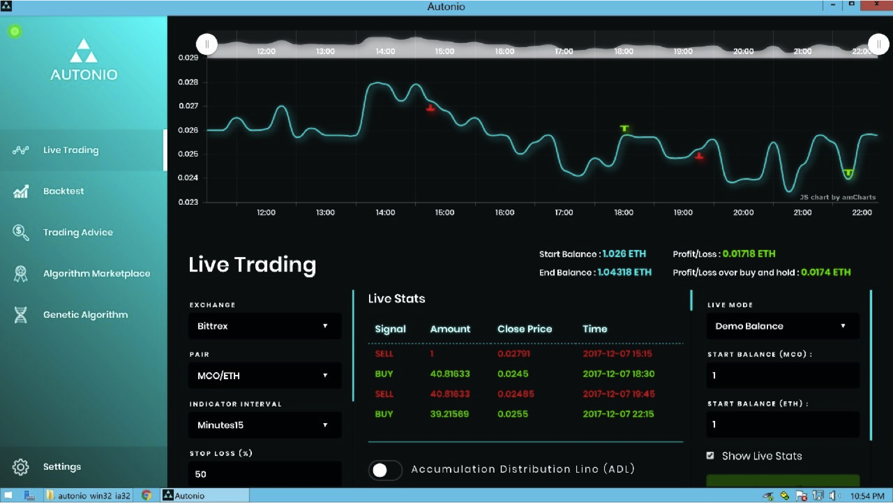Click the Windows Start button

click(8, 495)
